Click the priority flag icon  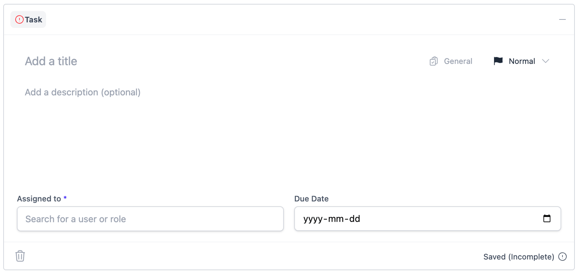click(498, 61)
